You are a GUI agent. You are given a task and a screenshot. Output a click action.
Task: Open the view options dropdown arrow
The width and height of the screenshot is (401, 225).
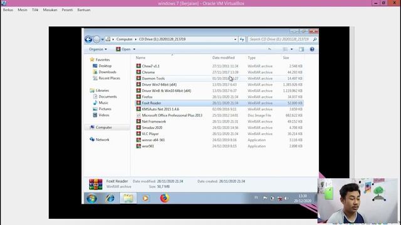pos(291,49)
